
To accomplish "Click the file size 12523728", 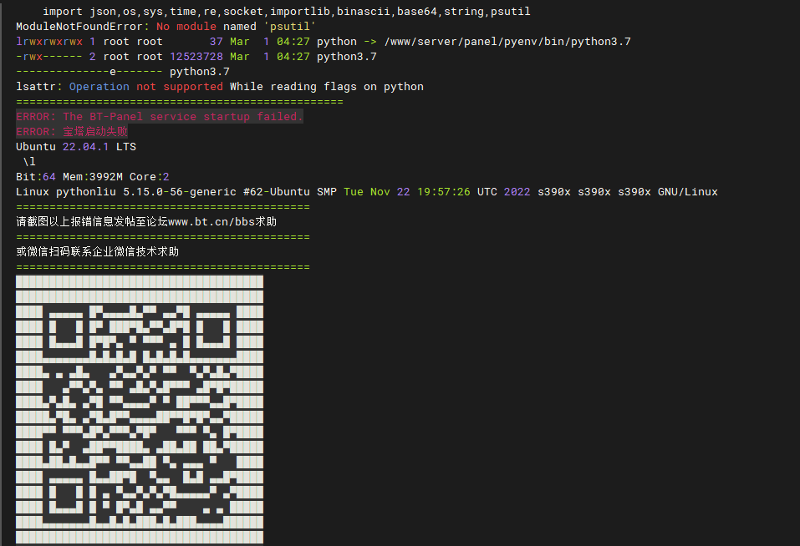I will click(x=196, y=57).
